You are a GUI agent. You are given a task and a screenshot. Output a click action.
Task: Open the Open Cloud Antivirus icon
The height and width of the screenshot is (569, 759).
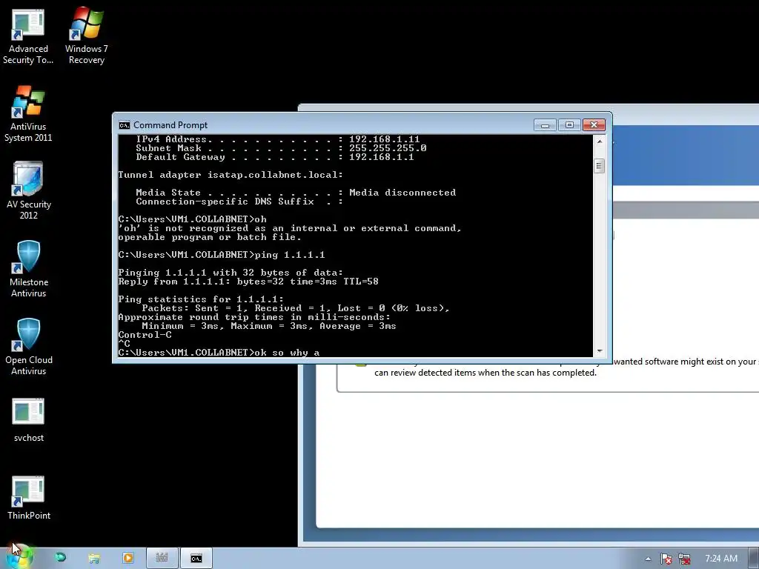click(29, 347)
